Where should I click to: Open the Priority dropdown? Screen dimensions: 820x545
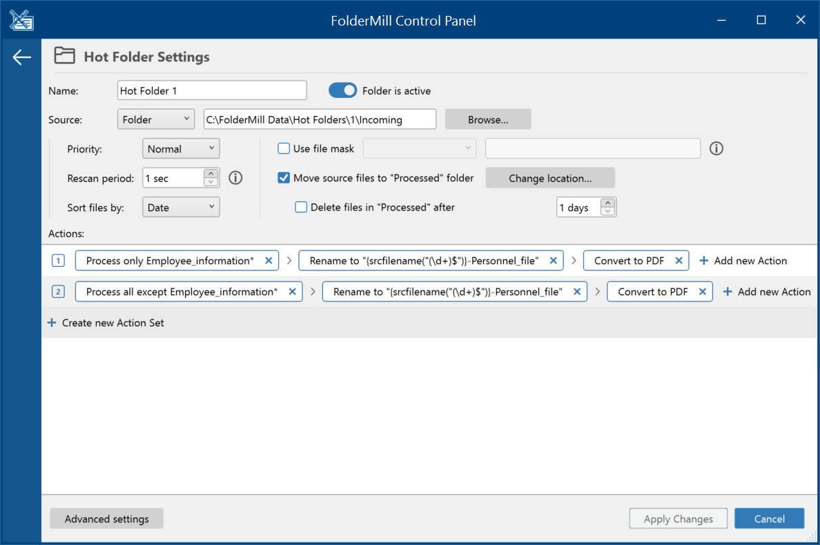coord(181,148)
